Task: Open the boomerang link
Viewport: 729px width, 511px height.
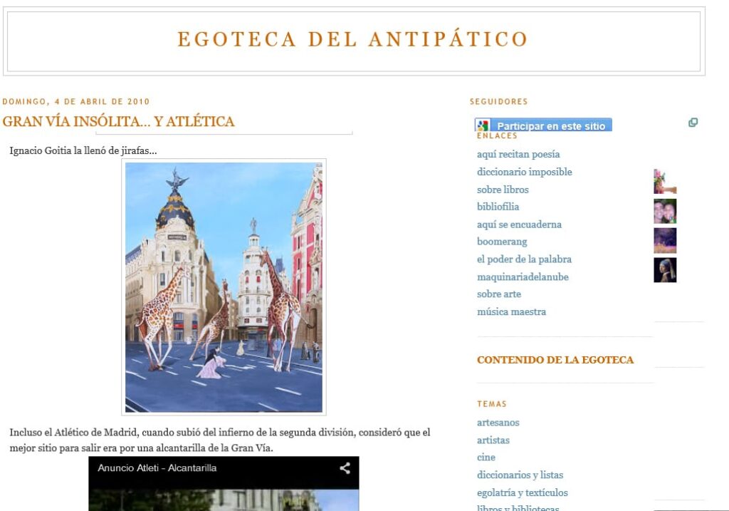Action: pyautogui.click(x=502, y=242)
